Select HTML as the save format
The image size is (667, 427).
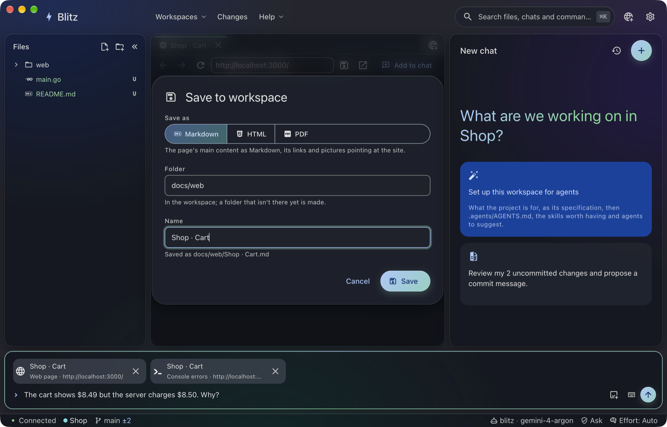(251, 134)
